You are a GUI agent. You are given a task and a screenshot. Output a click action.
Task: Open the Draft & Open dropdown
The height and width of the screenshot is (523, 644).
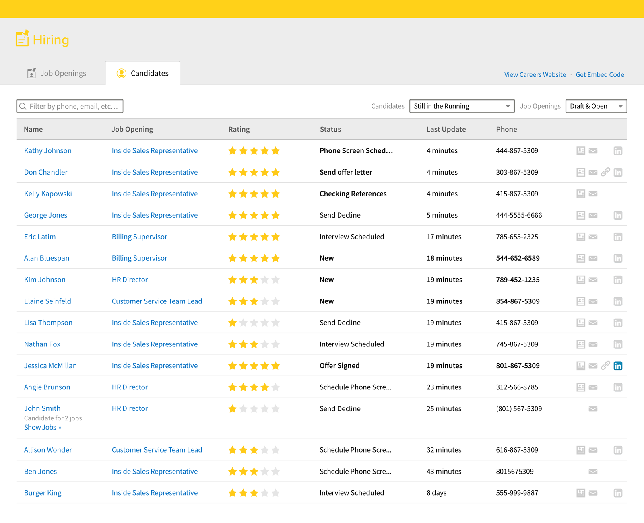tap(596, 106)
